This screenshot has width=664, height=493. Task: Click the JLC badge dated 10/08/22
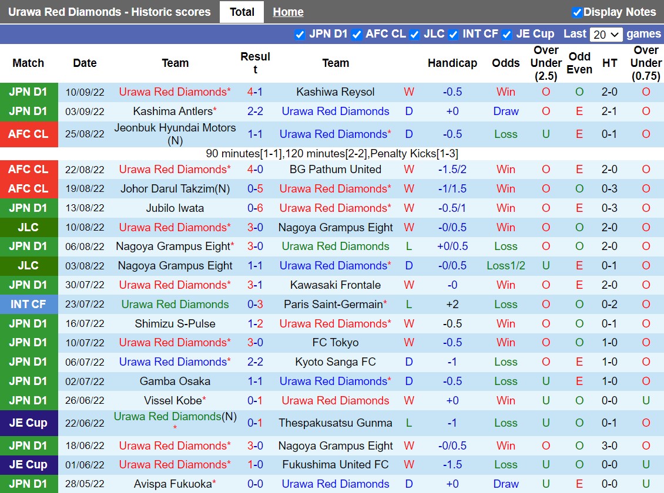click(28, 227)
